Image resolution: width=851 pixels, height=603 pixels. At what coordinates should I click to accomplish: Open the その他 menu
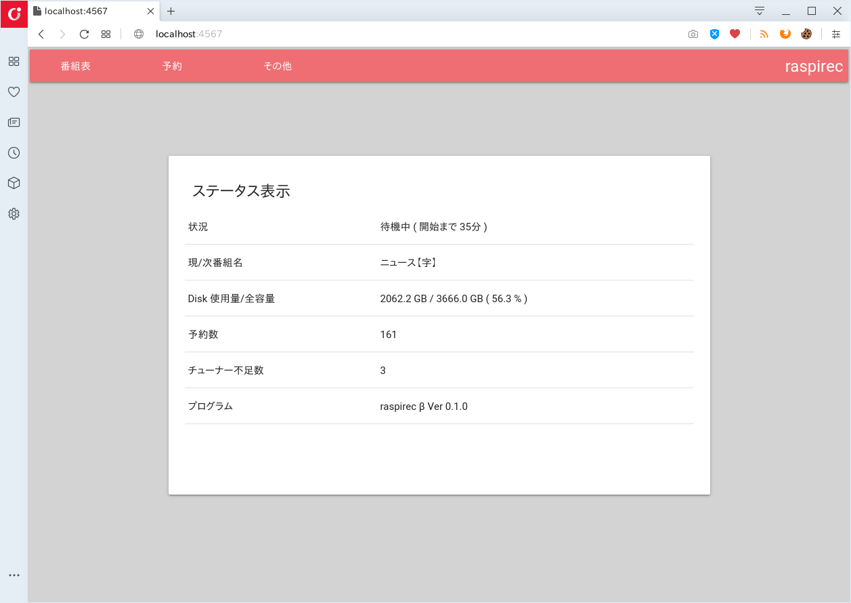[x=278, y=66]
